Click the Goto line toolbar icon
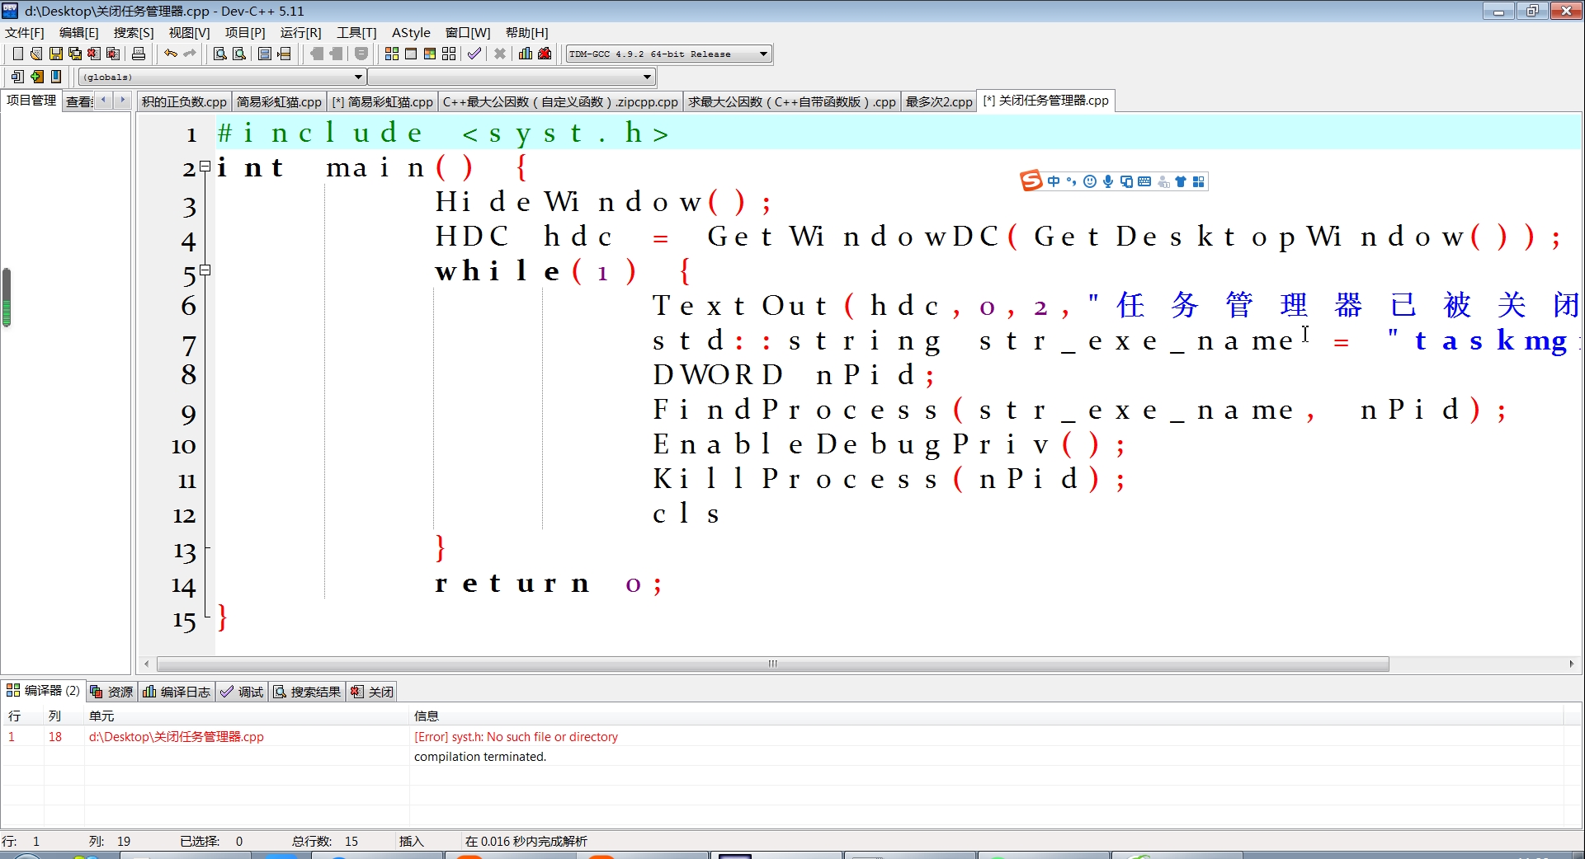This screenshot has height=859, width=1585. (x=284, y=54)
